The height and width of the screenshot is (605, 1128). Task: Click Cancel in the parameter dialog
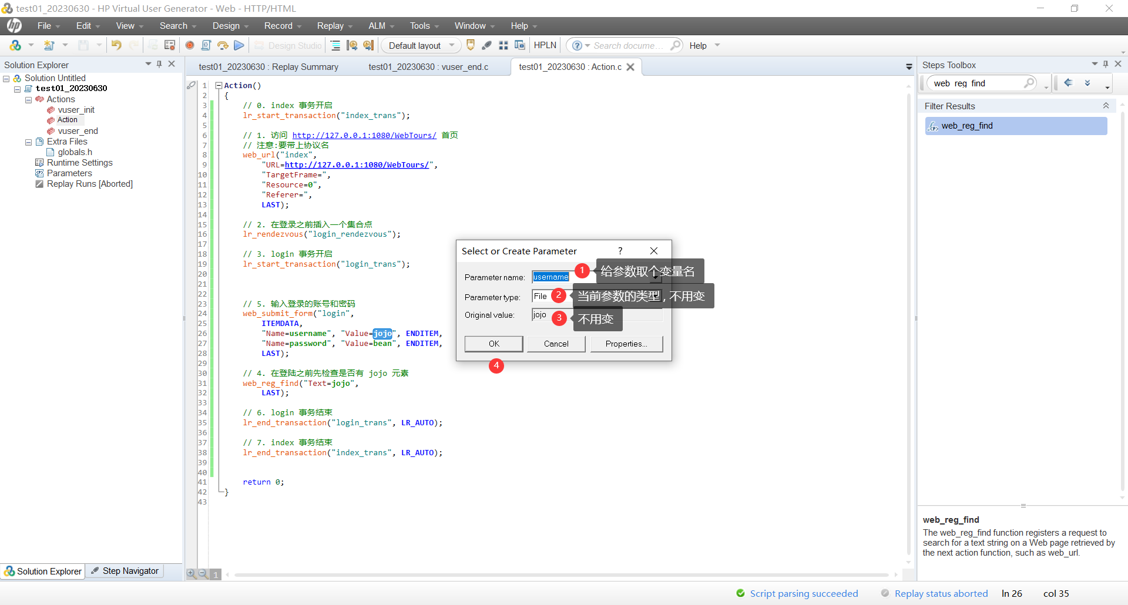[x=556, y=344]
